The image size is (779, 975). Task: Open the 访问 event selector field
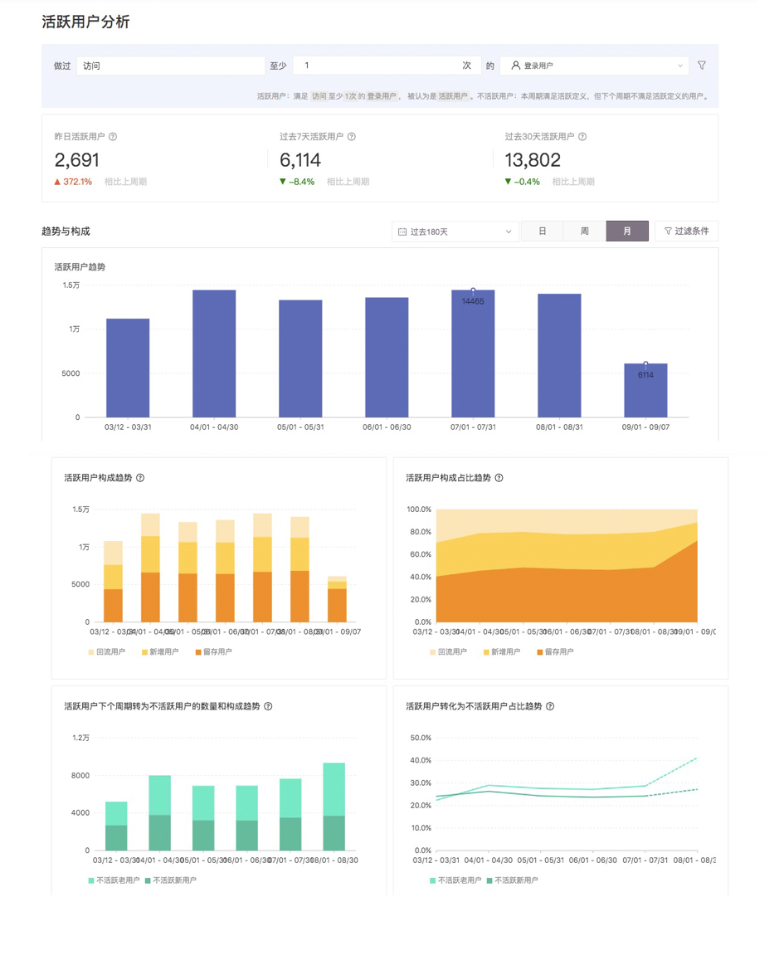[170, 66]
